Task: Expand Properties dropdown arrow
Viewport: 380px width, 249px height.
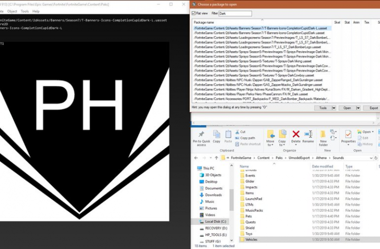Action: (348, 145)
